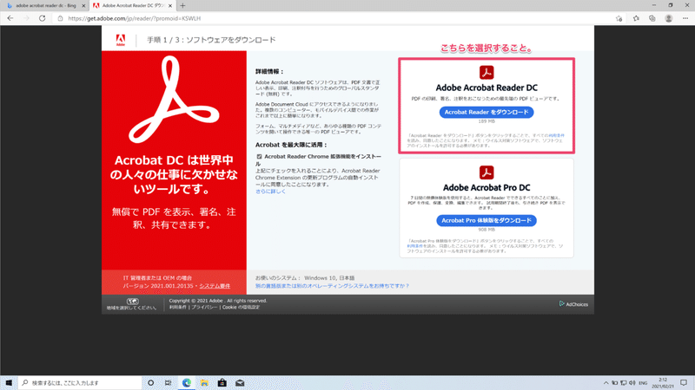The image size is (695, 390).
Task: Close the Bing search tab
Action: pyautogui.click(x=83, y=6)
